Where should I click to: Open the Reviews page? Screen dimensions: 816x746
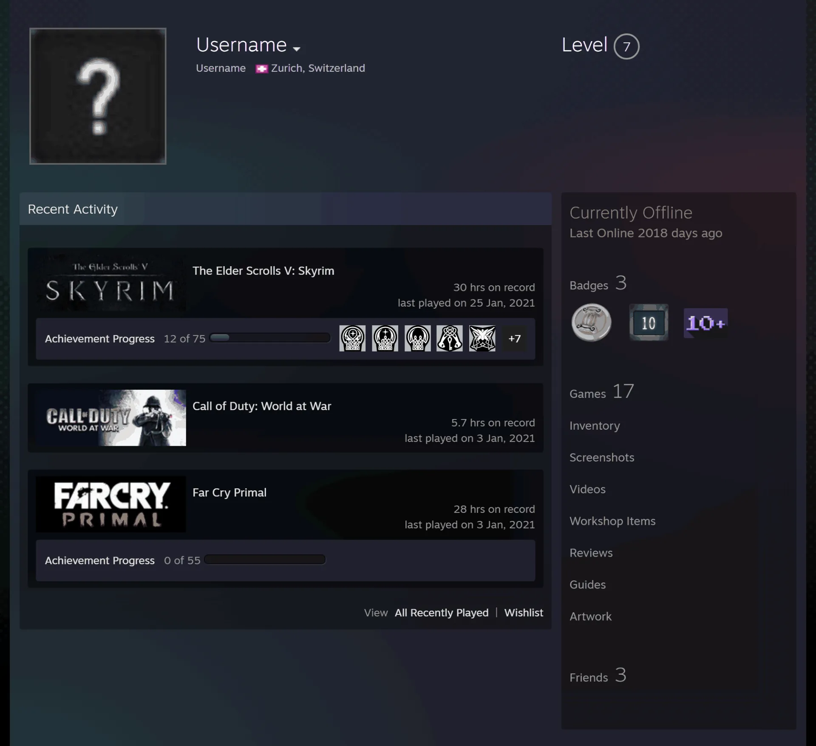(591, 553)
